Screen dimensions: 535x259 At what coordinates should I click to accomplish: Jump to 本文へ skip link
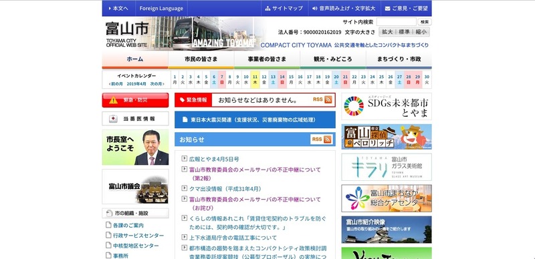118,9
